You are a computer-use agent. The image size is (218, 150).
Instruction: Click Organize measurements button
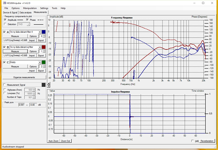(24, 77)
